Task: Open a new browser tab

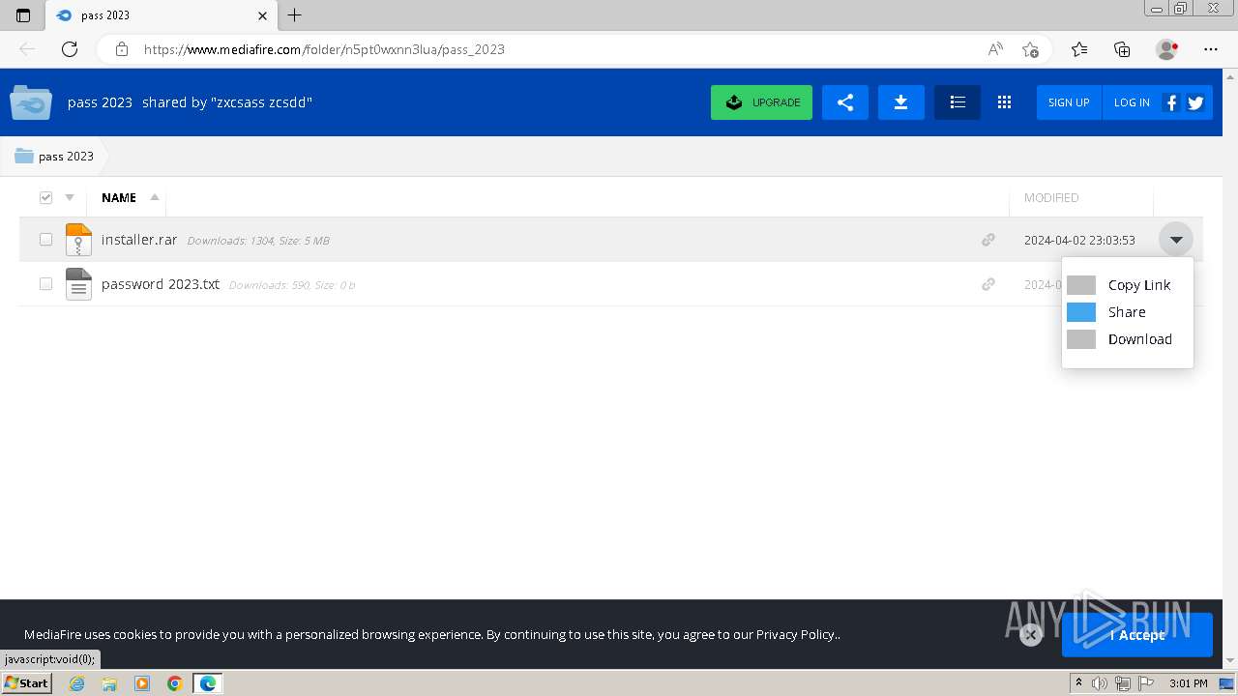Action: [x=295, y=15]
